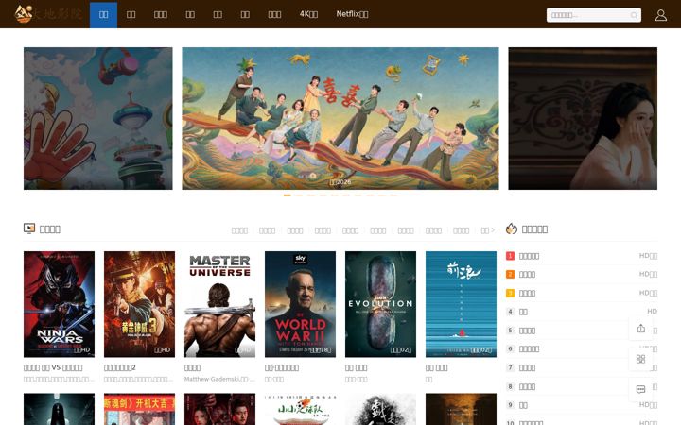Screen dimensions: 681x425
Task: Show the carousel slide with the cartoon hand
Action: click(97, 118)
